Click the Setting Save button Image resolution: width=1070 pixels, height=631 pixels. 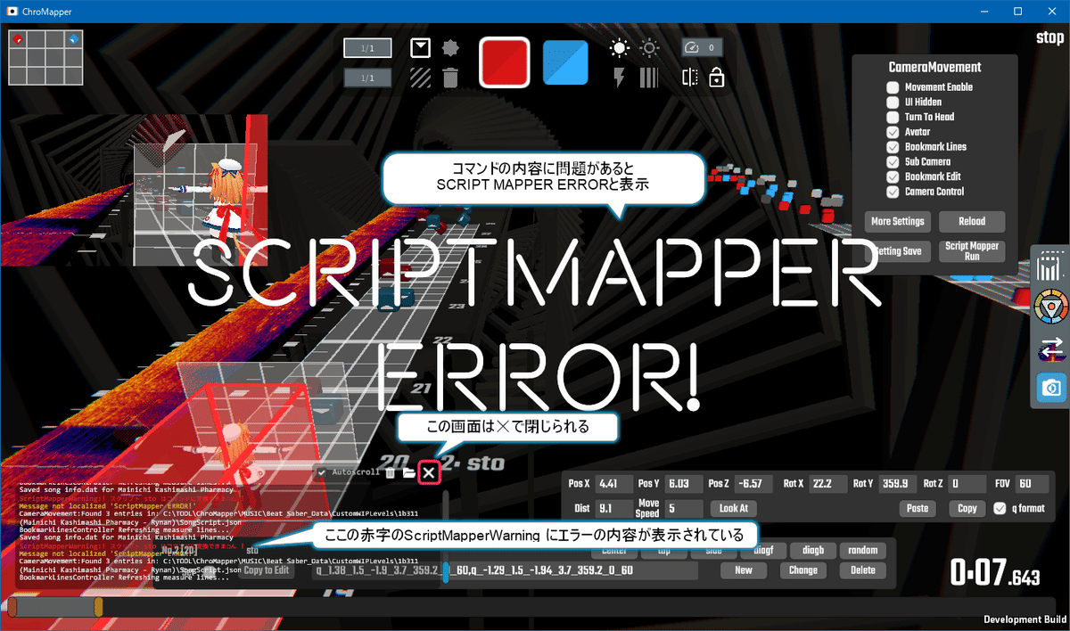coord(899,251)
